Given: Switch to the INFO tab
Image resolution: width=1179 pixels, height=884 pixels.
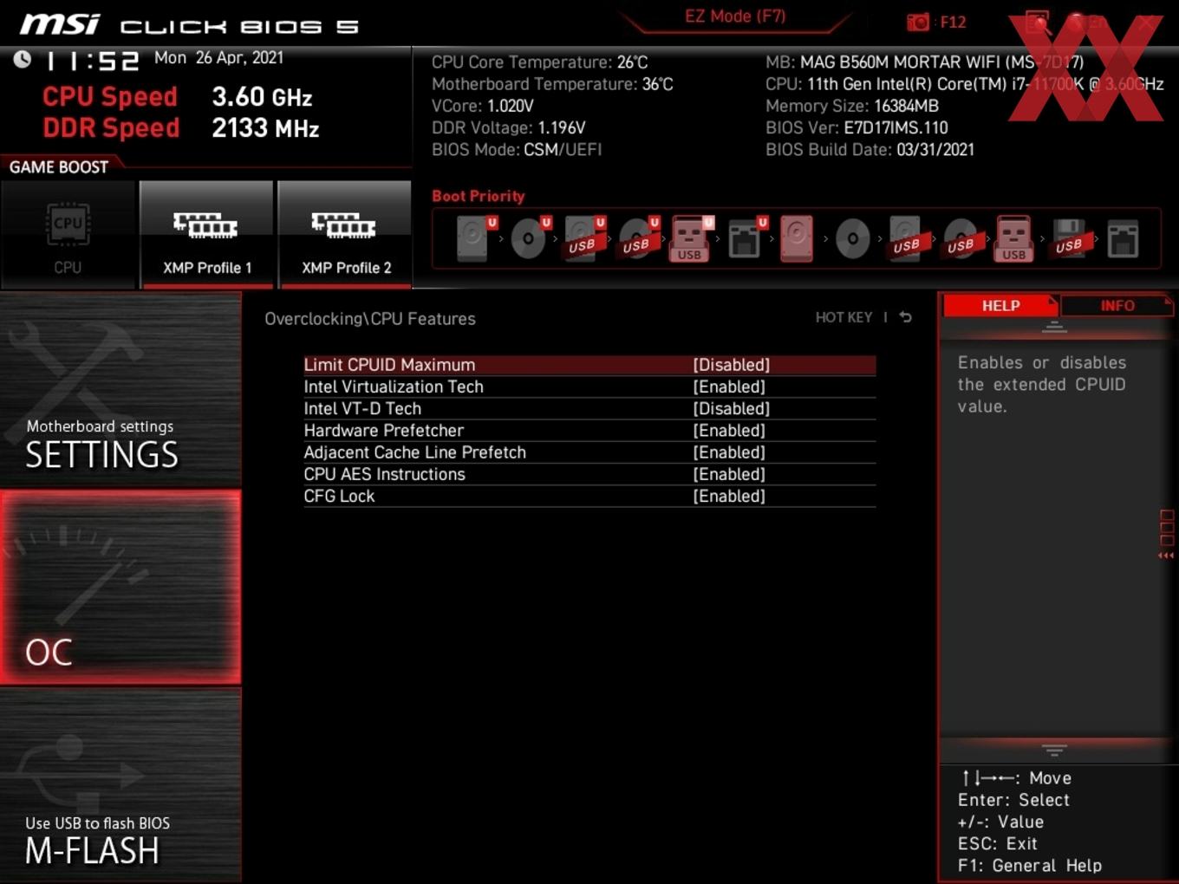Looking at the screenshot, I should 1117,305.
